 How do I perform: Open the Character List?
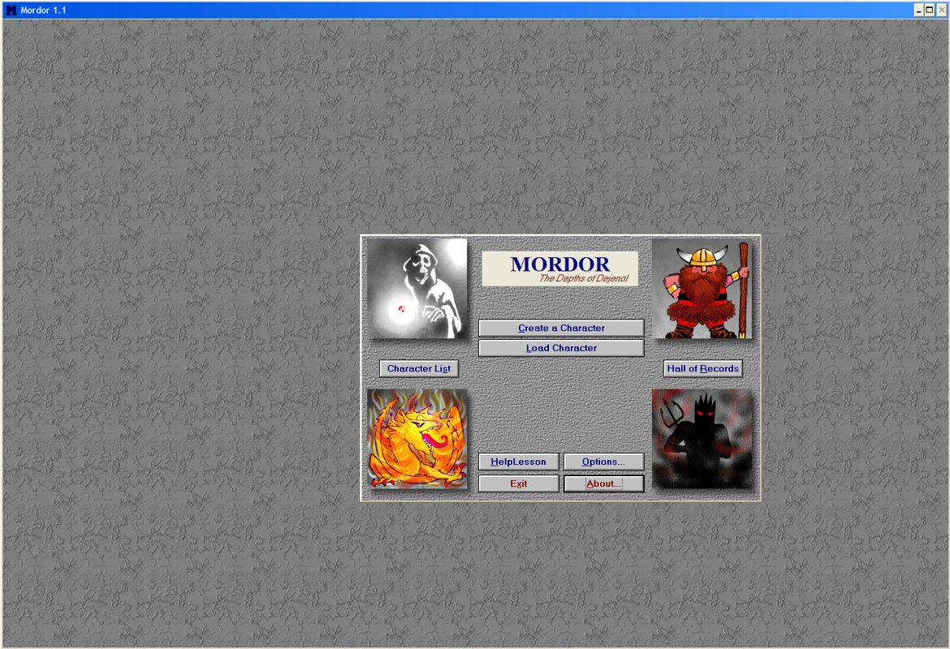pos(418,368)
